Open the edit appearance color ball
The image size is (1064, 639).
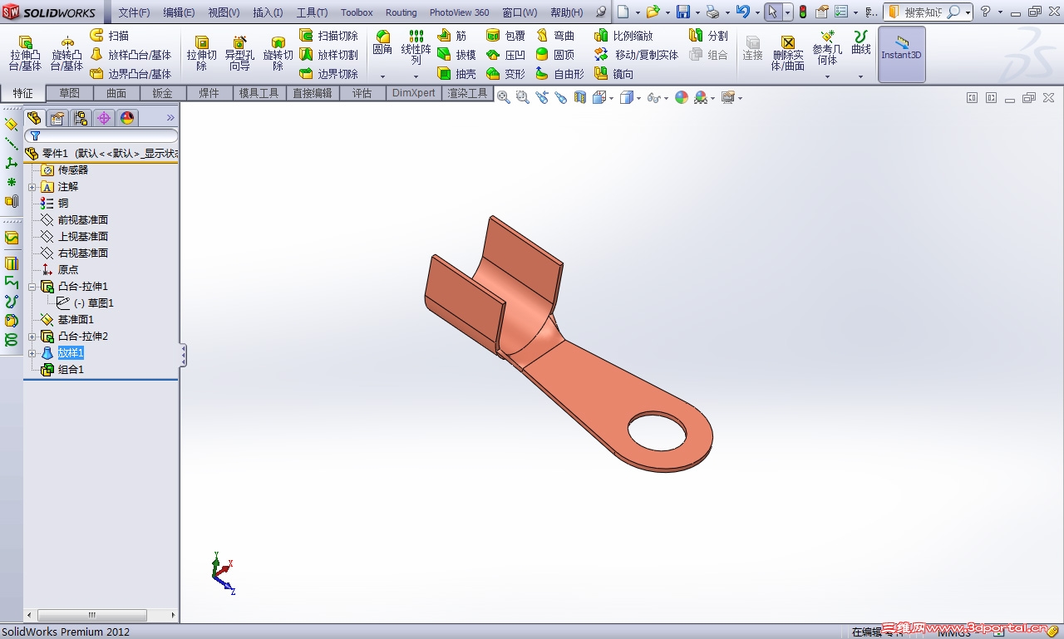click(682, 97)
